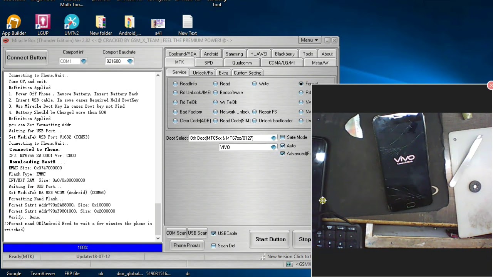The height and width of the screenshot is (277, 493).
Task: Switch to the Coolsand/RDA tab
Action: (x=183, y=54)
